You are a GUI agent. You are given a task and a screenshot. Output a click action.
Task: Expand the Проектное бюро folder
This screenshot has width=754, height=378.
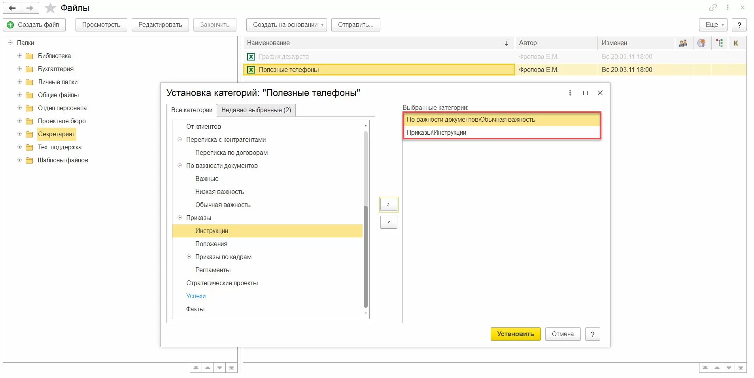[x=19, y=121]
